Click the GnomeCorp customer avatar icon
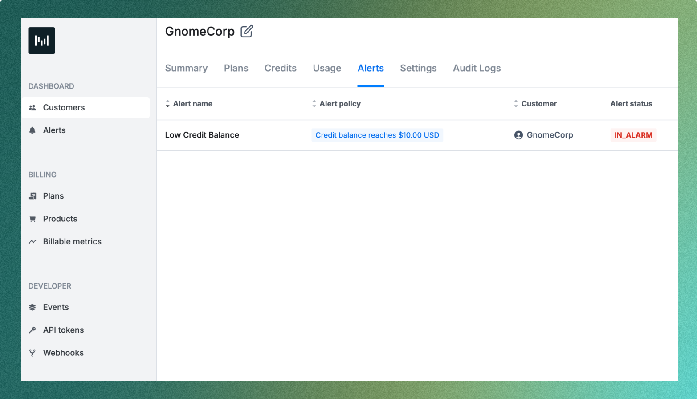The width and height of the screenshot is (697, 399). (x=518, y=135)
